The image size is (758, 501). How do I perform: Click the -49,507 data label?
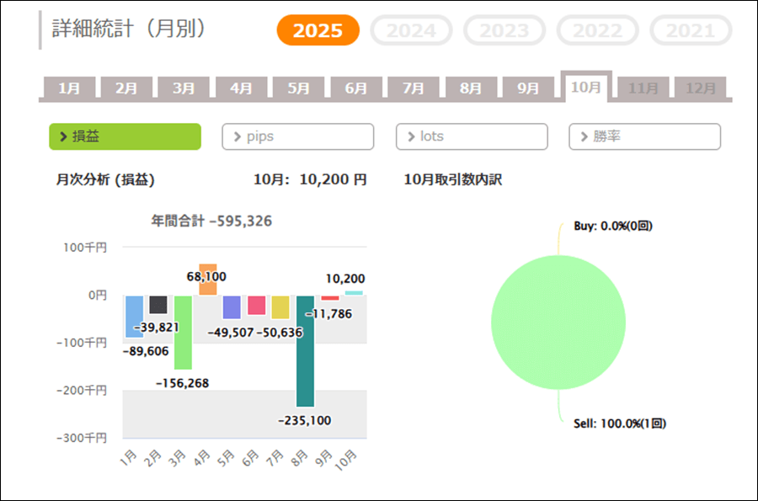click(x=231, y=333)
